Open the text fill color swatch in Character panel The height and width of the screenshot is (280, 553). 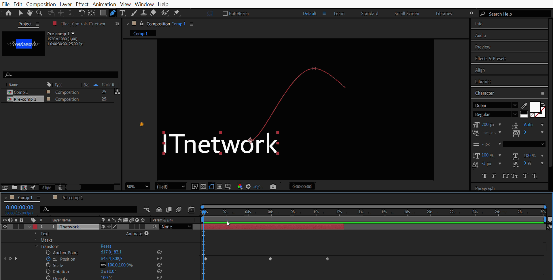pyautogui.click(x=534, y=107)
